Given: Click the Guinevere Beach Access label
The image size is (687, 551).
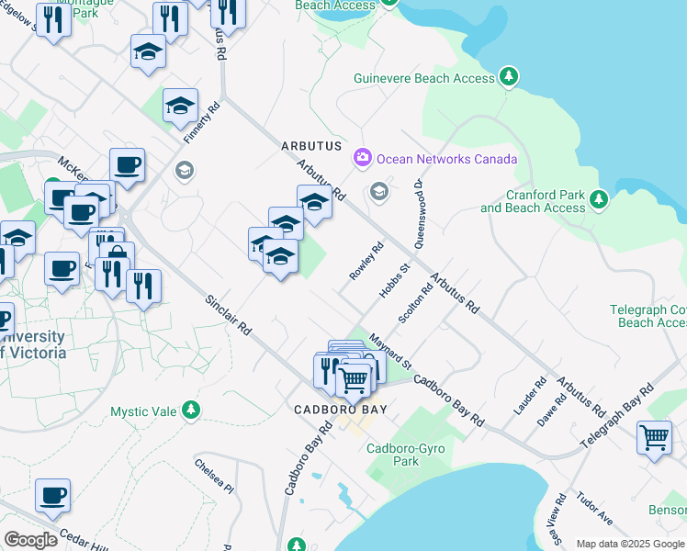Looking at the screenshot, I should point(423,78).
